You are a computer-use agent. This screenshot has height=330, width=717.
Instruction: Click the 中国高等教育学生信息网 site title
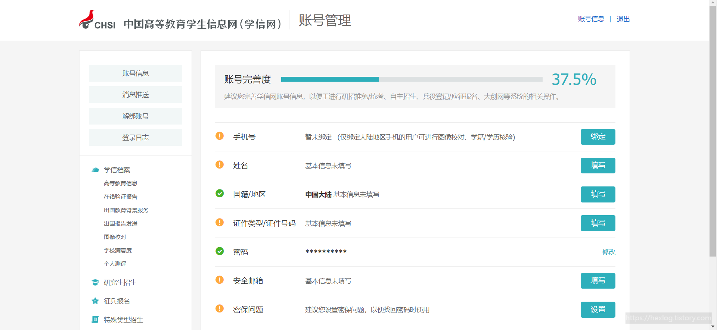click(x=202, y=24)
